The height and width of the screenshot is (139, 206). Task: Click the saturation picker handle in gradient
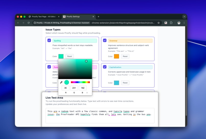(86, 61)
